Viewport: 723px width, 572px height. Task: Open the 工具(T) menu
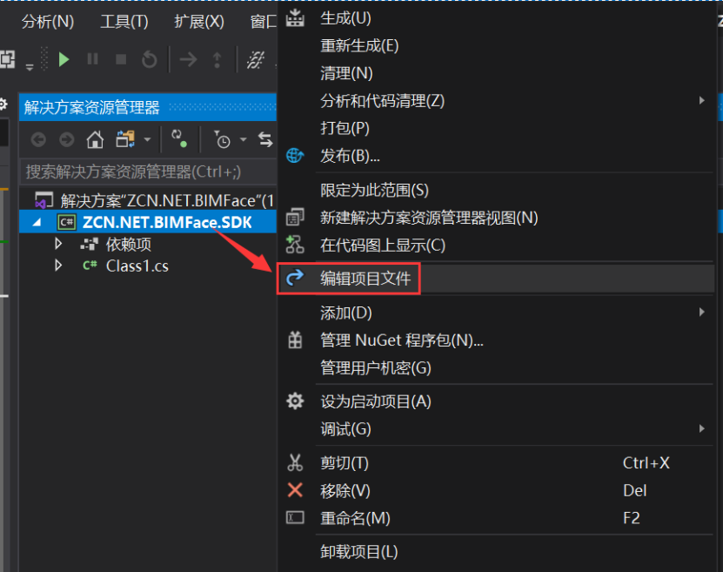pyautogui.click(x=123, y=23)
